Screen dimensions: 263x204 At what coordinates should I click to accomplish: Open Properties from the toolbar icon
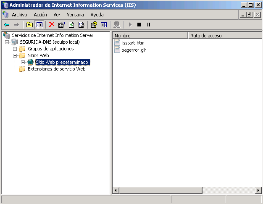click(62, 25)
